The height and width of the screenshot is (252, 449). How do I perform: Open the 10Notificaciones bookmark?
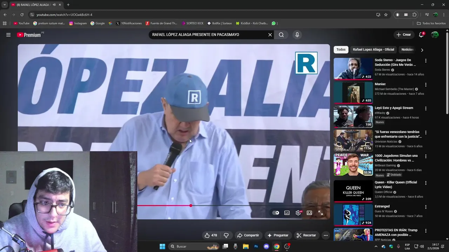pyautogui.click(x=129, y=23)
